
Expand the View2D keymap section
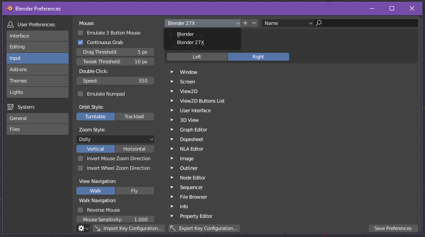[x=172, y=91]
